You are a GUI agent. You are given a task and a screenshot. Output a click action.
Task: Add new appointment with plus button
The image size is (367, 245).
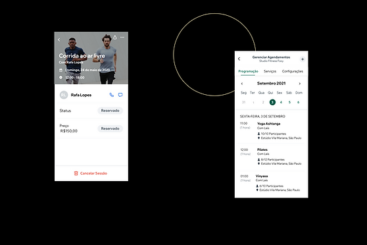point(303,59)
